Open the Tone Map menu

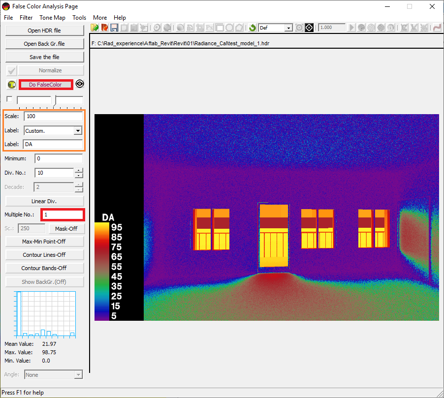pyautogui.click(x=52, y=18)
